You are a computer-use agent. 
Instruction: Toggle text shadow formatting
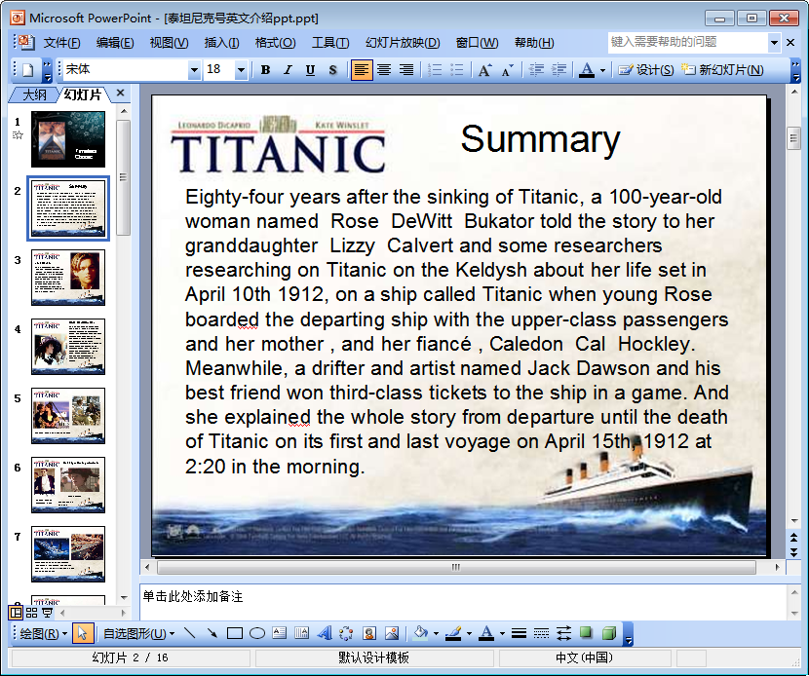(x=332, y=70)
